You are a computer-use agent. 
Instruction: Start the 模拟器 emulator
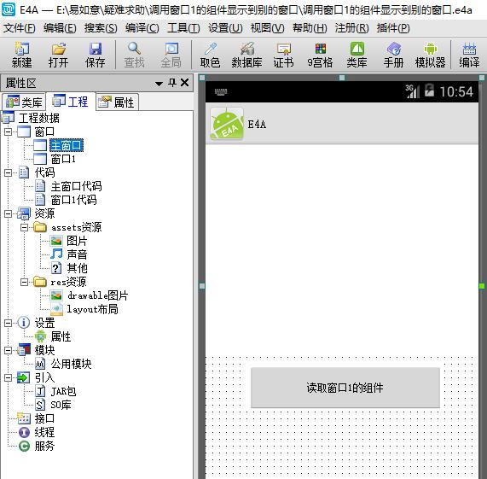tap(430, 55)
